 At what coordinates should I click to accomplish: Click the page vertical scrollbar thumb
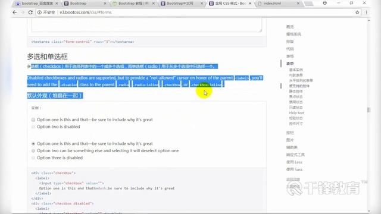pos(369,110)
